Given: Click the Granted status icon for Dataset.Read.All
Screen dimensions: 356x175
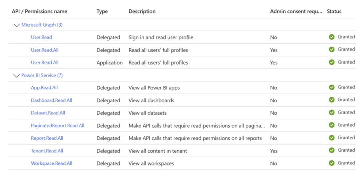Looking at the screenshot, I should click(332, 112).
